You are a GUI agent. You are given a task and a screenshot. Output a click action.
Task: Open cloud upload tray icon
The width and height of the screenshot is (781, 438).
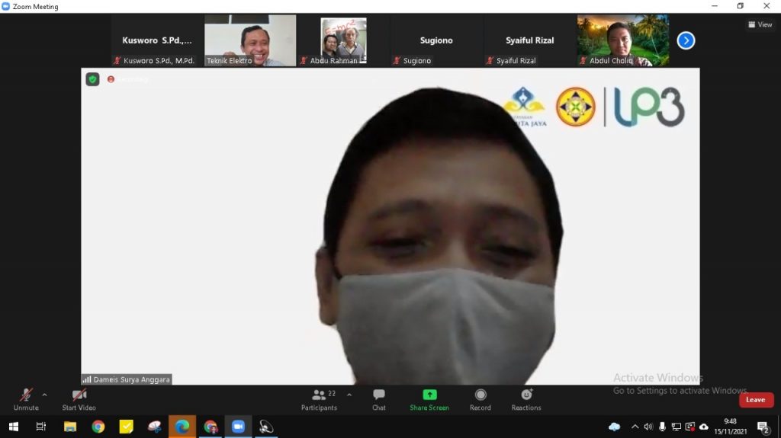coord(704,427)
